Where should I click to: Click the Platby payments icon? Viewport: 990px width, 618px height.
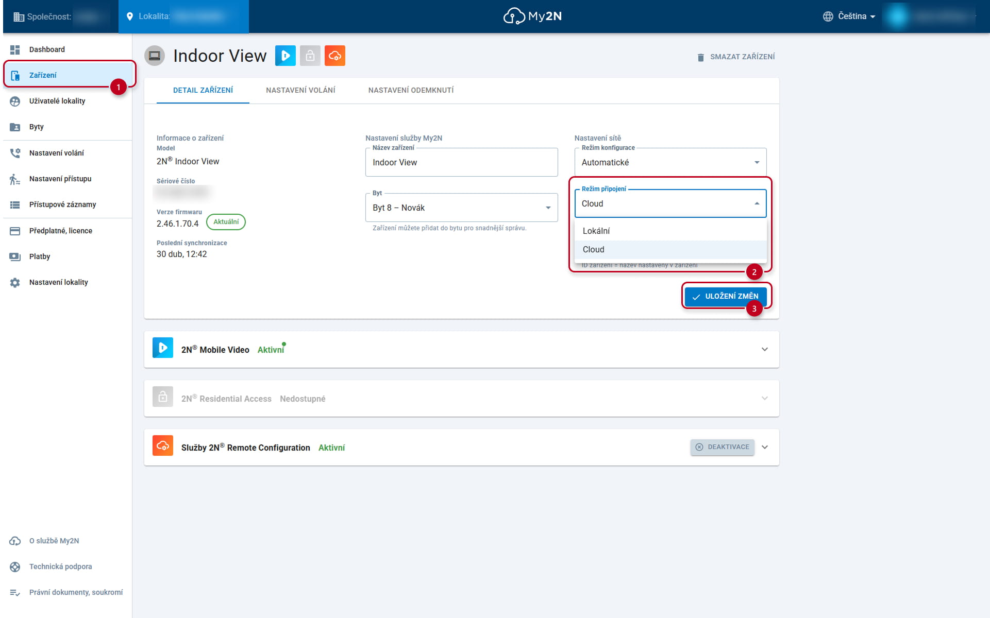pos(15,256)
